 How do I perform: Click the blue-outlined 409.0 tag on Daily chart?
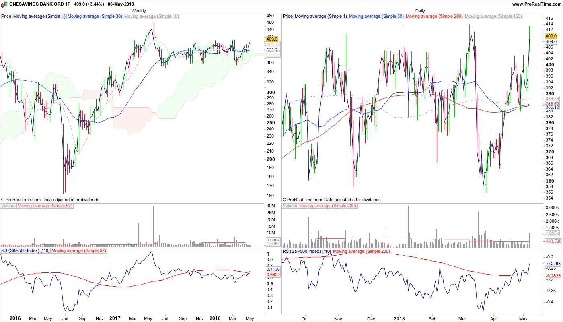(550, 41)
